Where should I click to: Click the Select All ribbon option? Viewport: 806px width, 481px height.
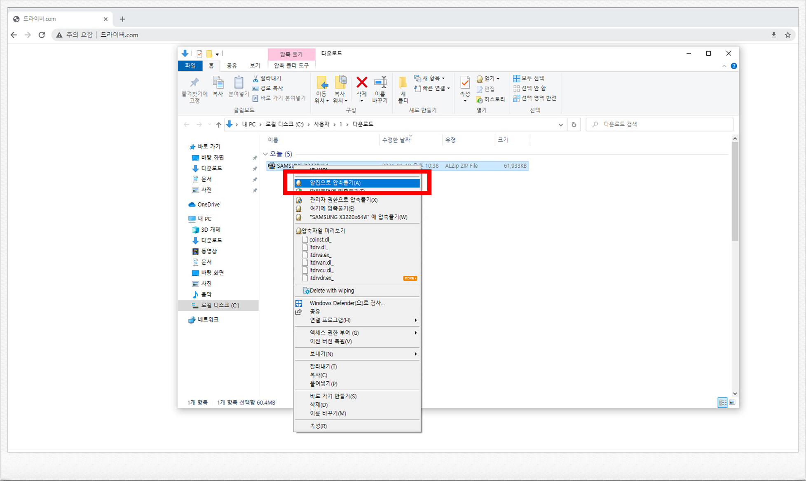pos(529,78)
